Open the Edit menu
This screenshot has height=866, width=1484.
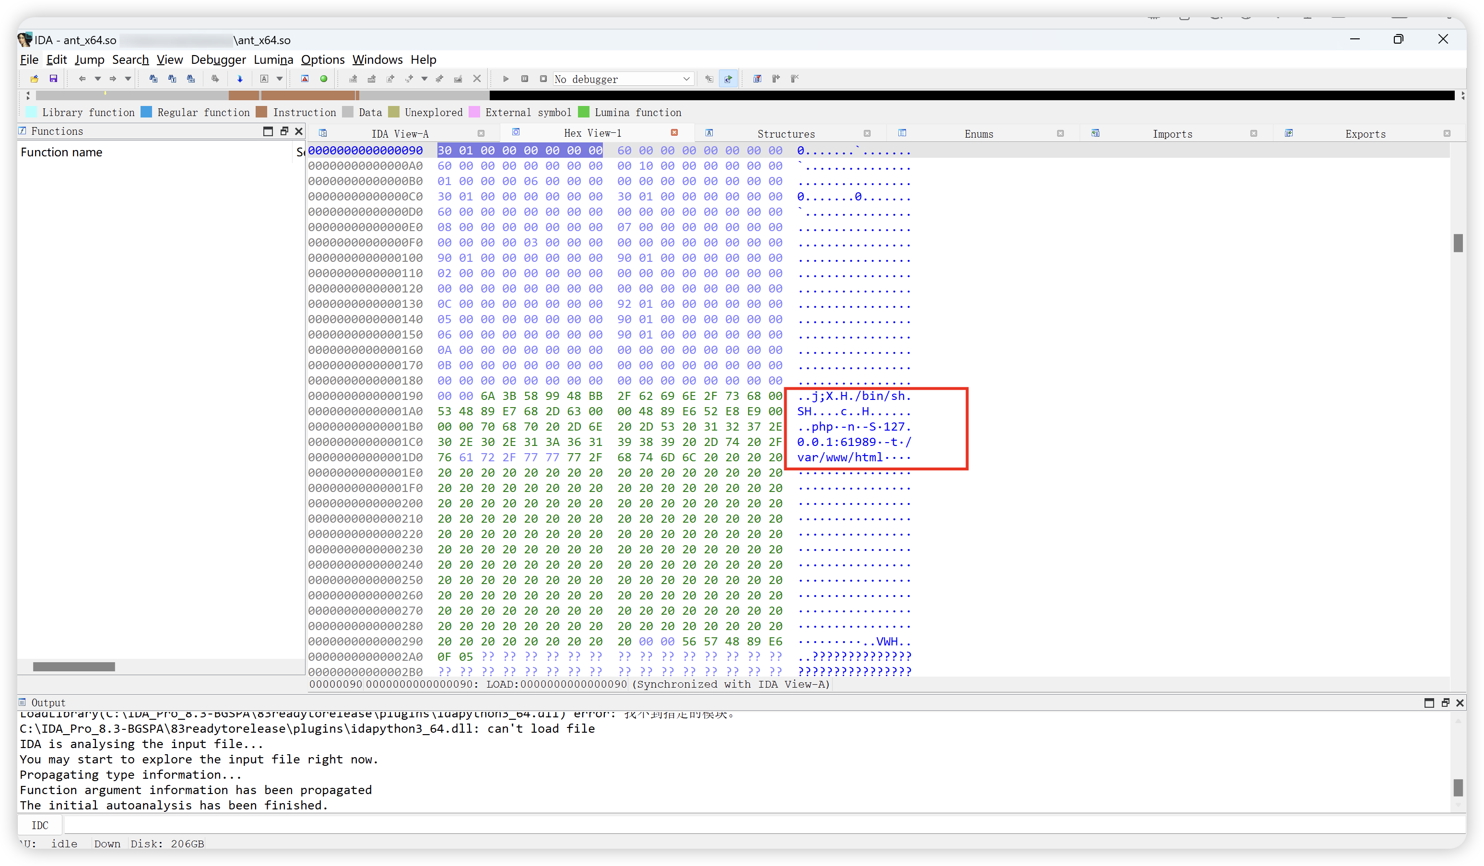57,59
